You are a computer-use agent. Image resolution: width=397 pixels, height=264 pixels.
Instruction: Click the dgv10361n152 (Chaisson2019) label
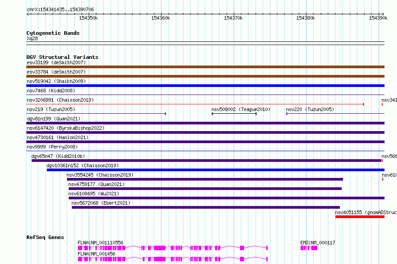(x=83, y=165)
